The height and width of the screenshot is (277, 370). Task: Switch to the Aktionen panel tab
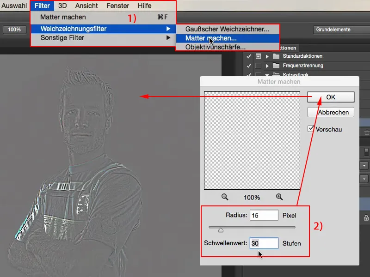tap(288, 48)
